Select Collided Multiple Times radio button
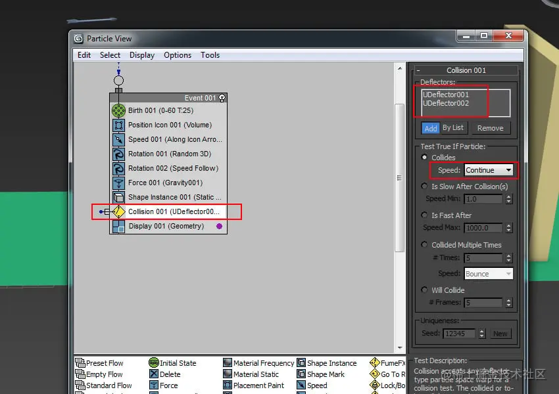 click(424, 244)
